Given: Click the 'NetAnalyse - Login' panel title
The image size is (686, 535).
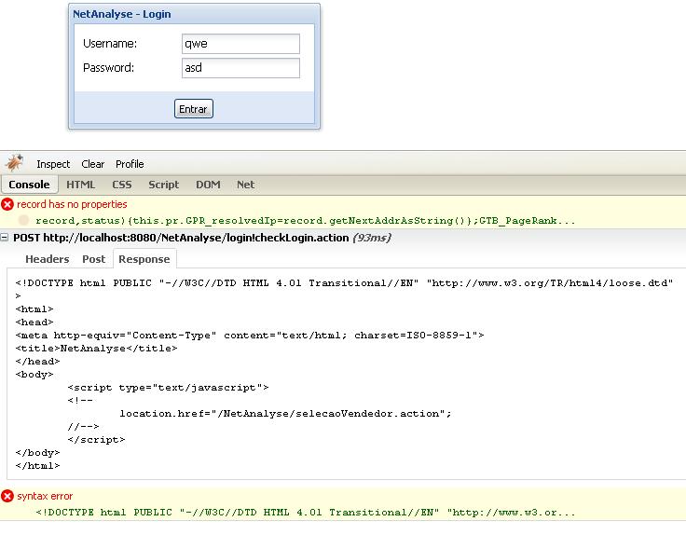Looking at the screenshot, I should tap(121, 14).
